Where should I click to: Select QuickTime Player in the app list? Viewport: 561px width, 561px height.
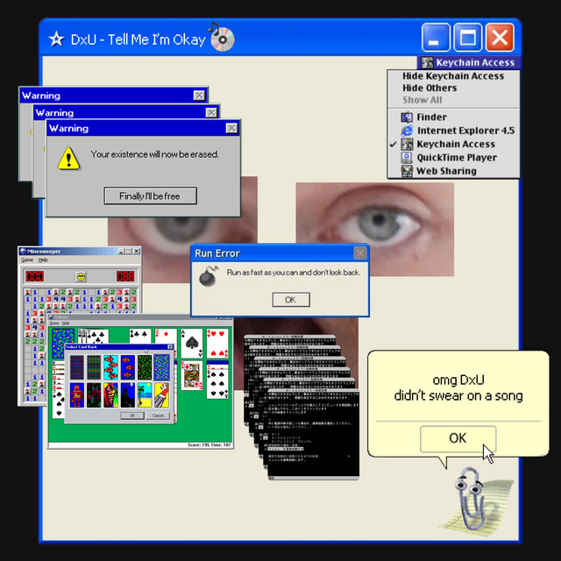[x=456, y=158]
